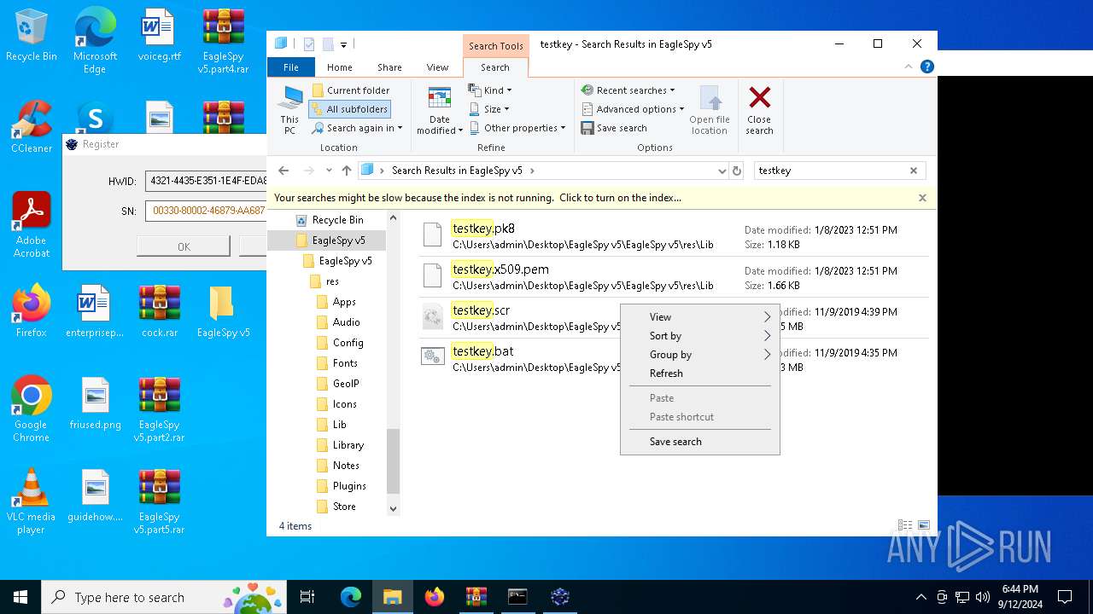Switch to details view icon in status bar
1093x614 pixels.
tap(905, 525)
